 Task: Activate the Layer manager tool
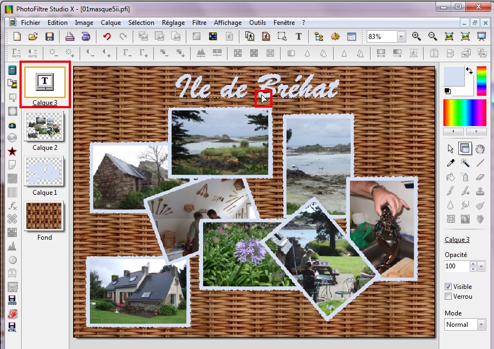(x=465, y=149)
